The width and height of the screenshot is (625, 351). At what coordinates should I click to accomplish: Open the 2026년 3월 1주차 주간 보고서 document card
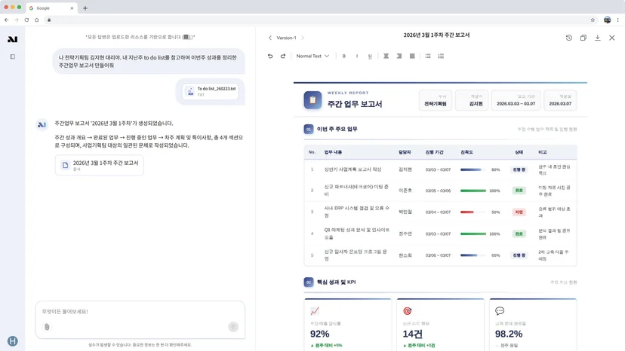pos(99,165)
